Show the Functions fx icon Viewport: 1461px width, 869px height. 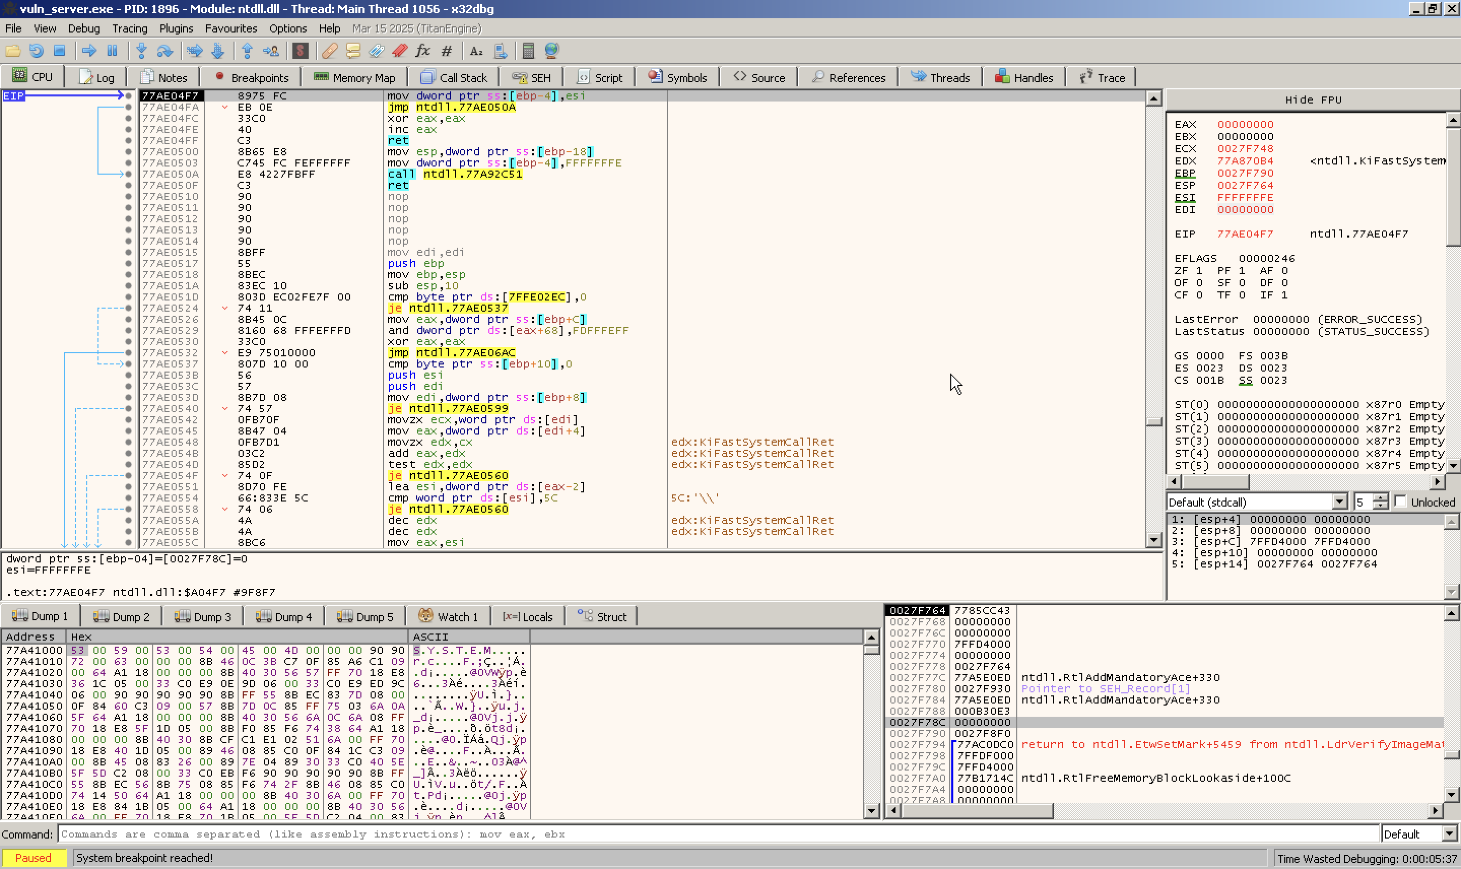423,51
